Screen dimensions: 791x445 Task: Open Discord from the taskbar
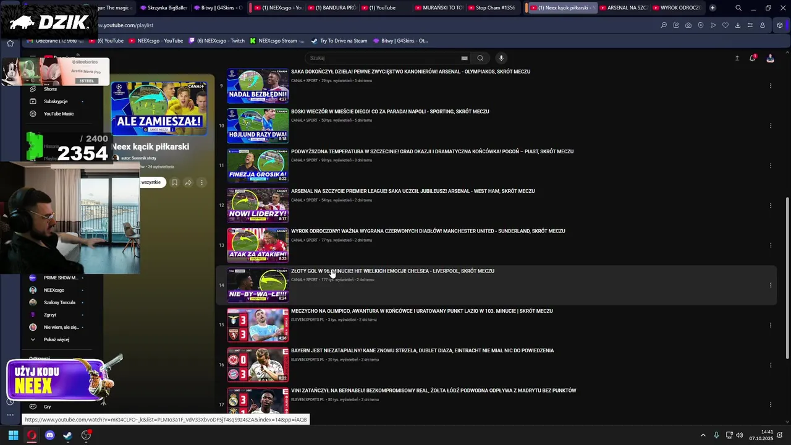[x=50, y=435]
